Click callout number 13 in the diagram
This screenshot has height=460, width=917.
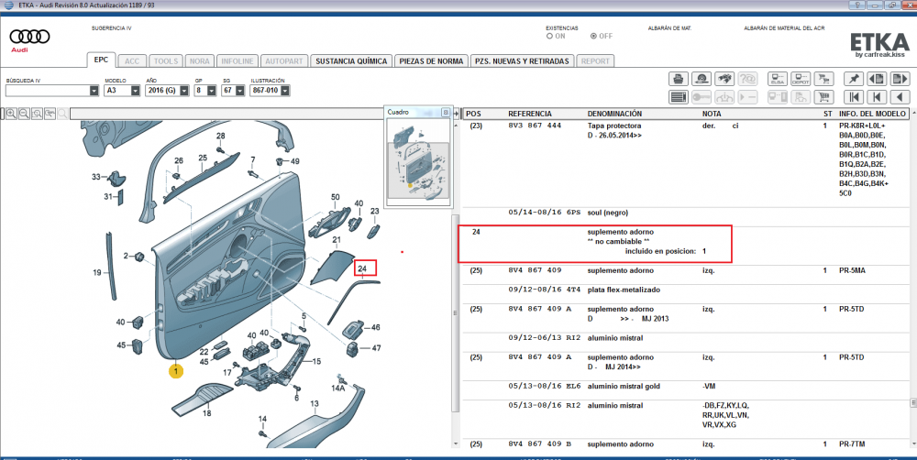pyautogui.click(x=315, y=403)
